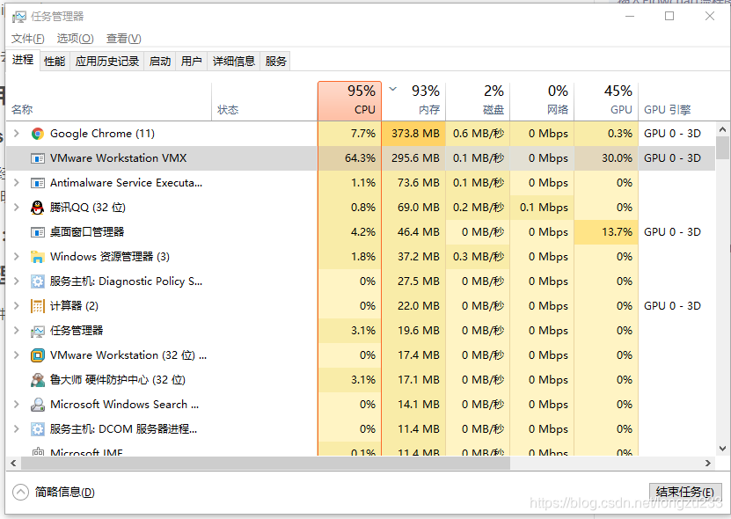Open the 文件(F) menu
This screenshot has height=519, width=731.
point(28,39)
